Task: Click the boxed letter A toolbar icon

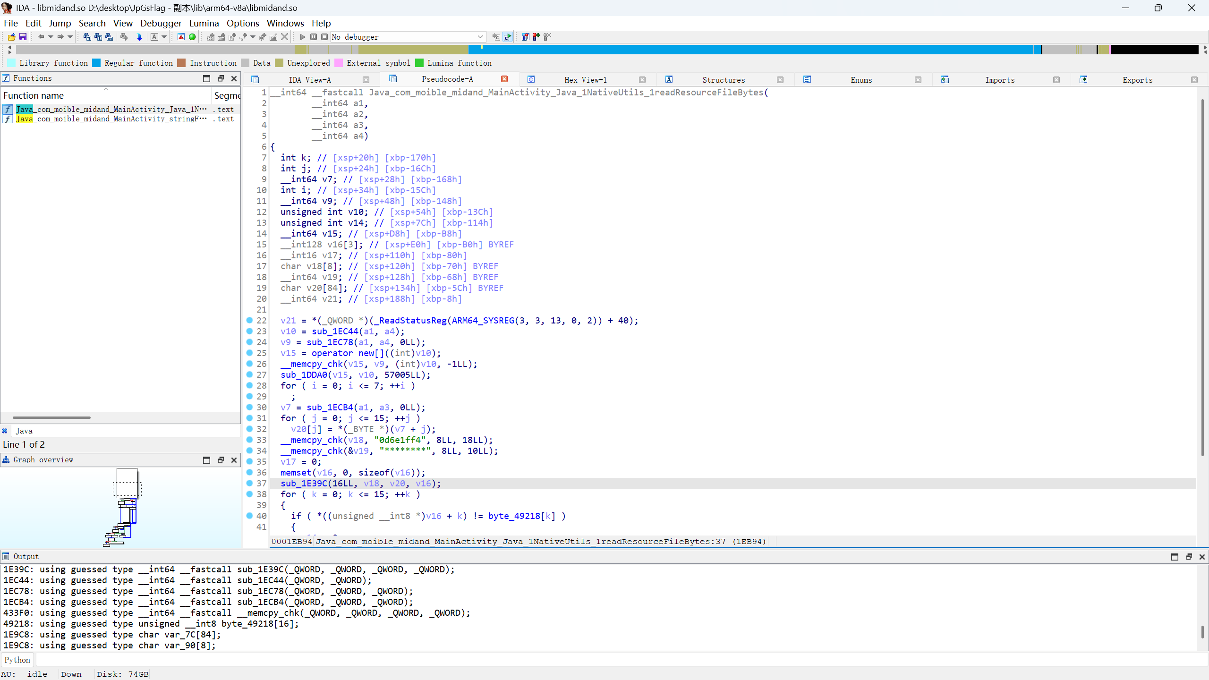Action: coord(154,37)
